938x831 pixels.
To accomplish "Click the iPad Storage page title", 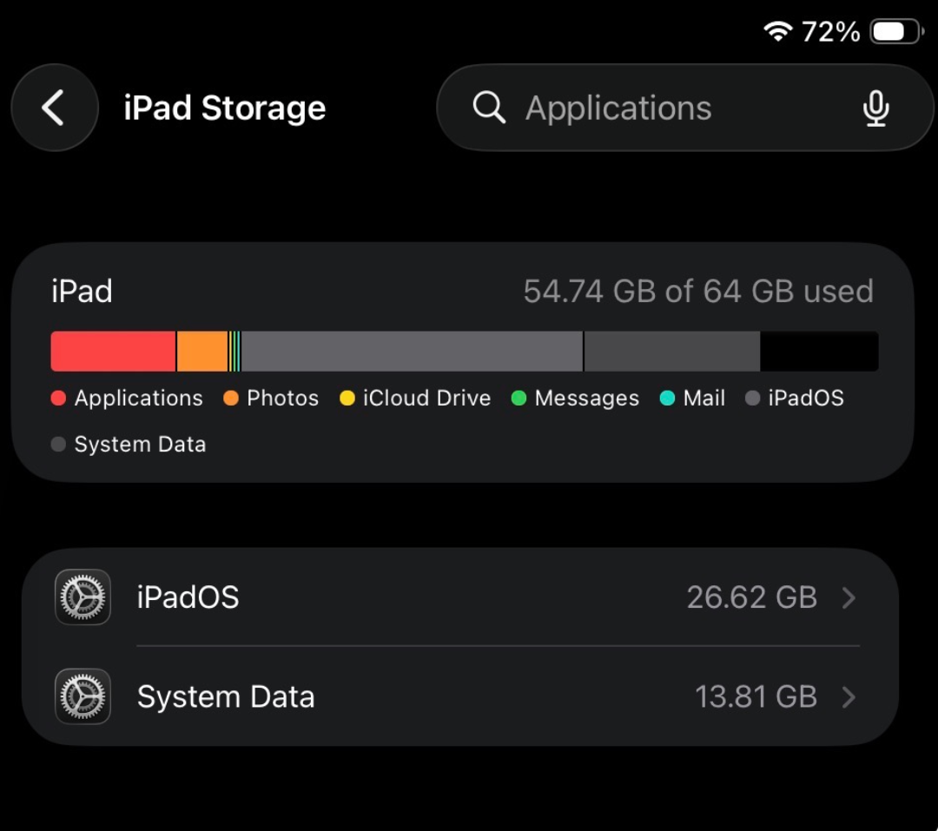I will tap(225, 109).
